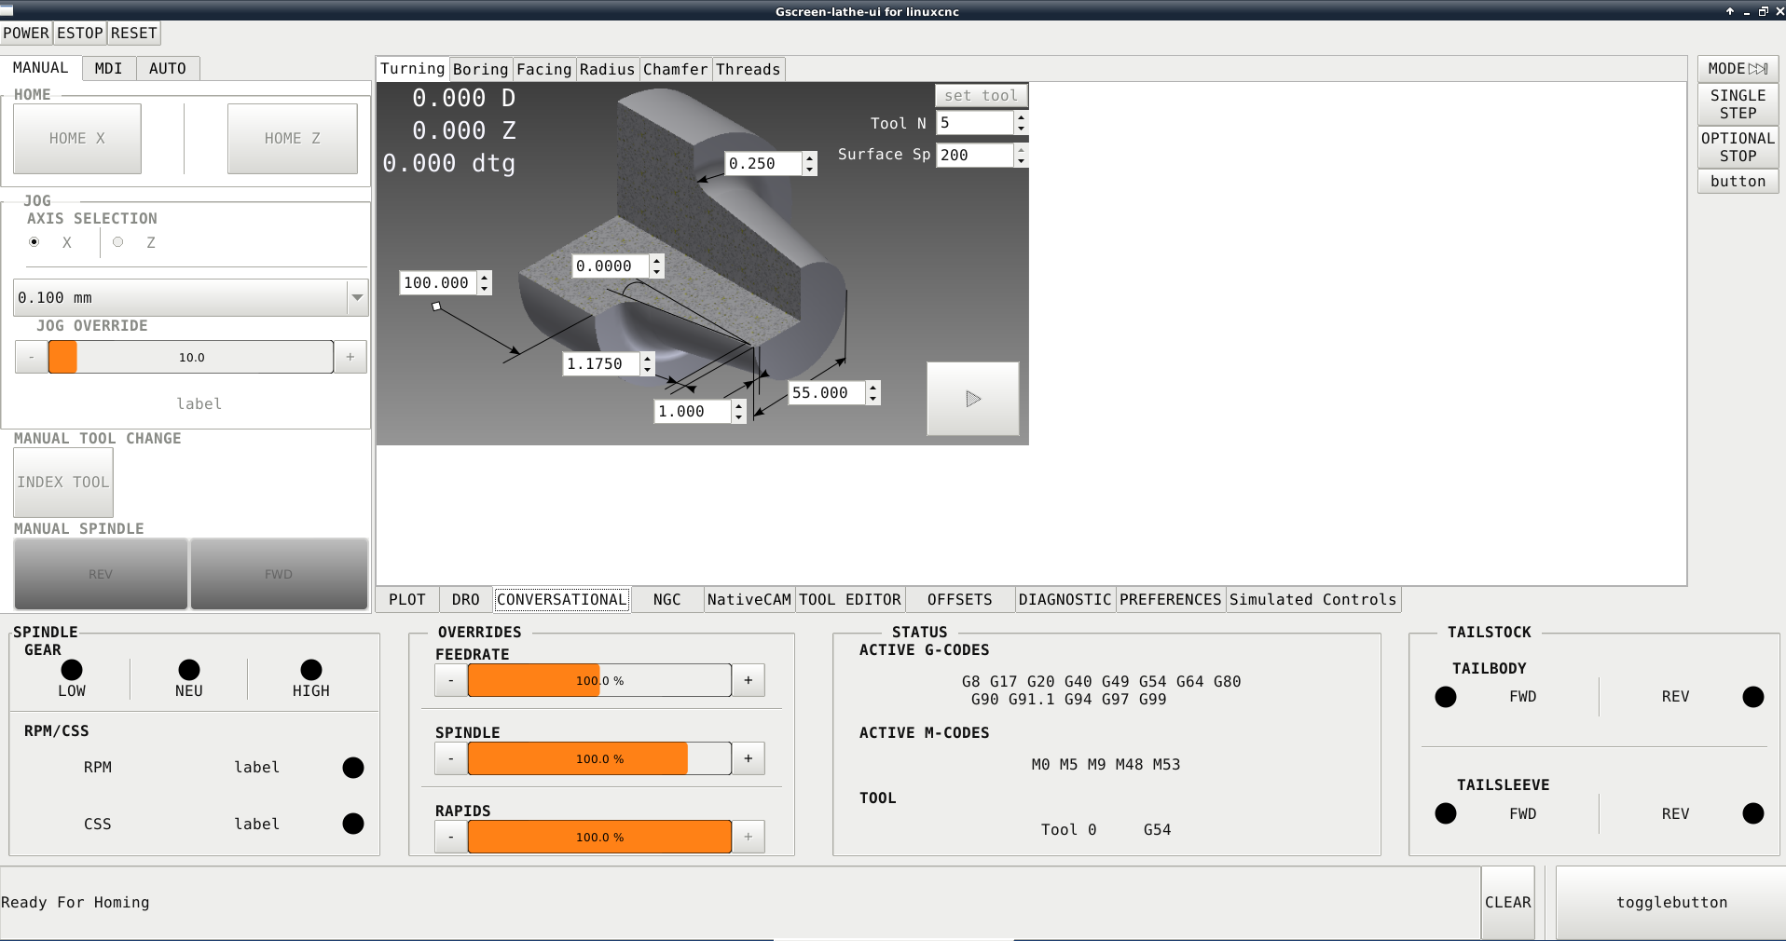This screenshot has height=941, width=1786.
Task: Increase feedrate override with plus button
Action: 748,681
